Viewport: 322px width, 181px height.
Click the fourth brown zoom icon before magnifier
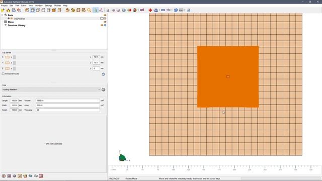(84, 10)
